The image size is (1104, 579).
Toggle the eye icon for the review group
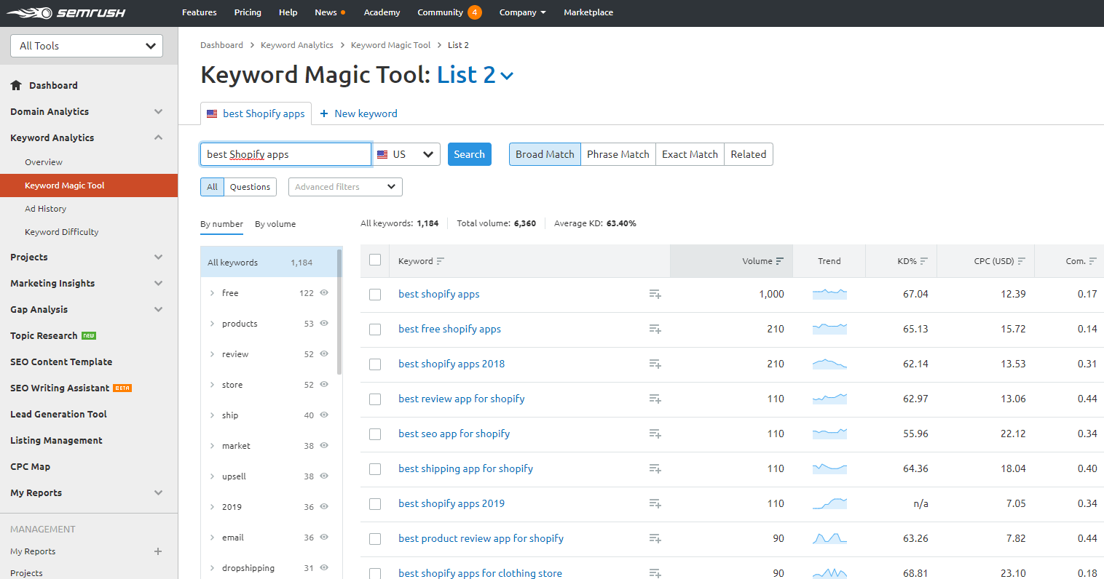[x=324, y=354]
